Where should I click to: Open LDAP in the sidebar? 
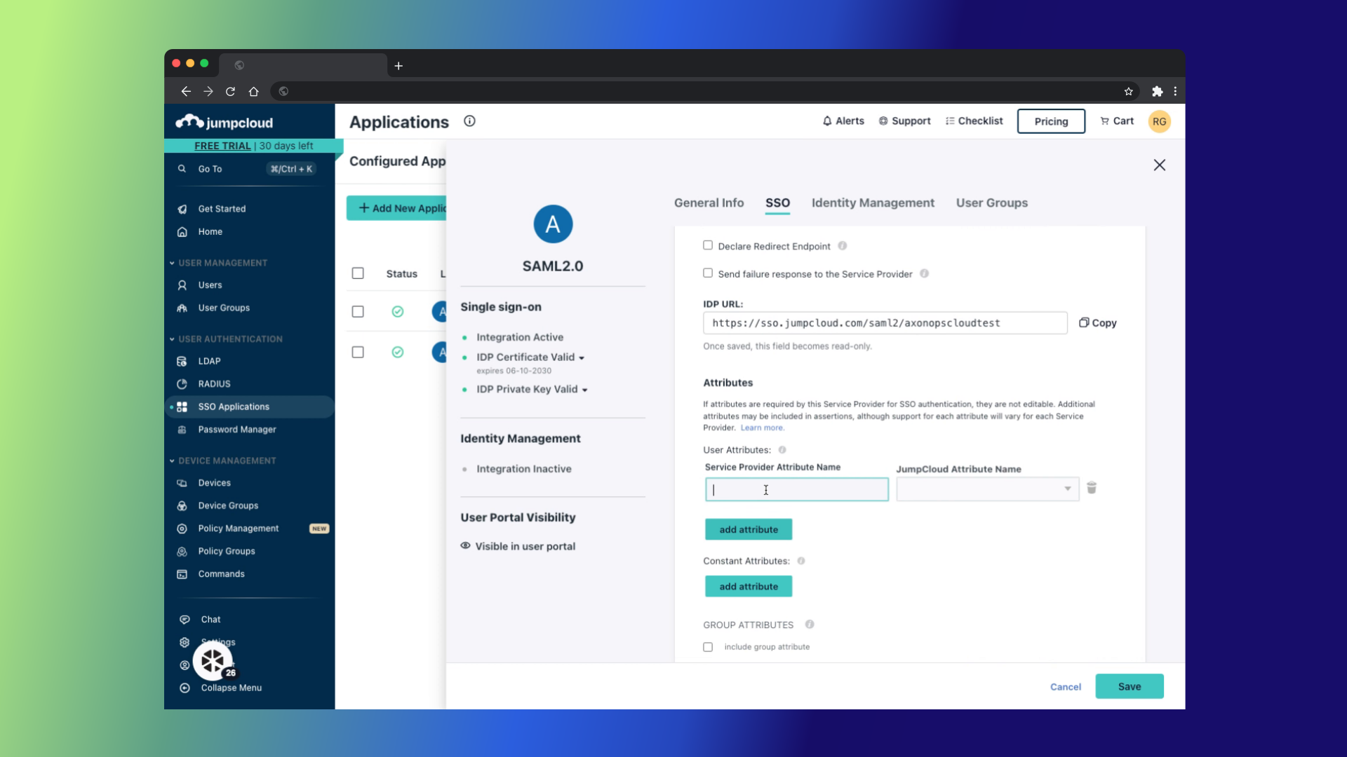pyautogui.click(x=209, y=361)
